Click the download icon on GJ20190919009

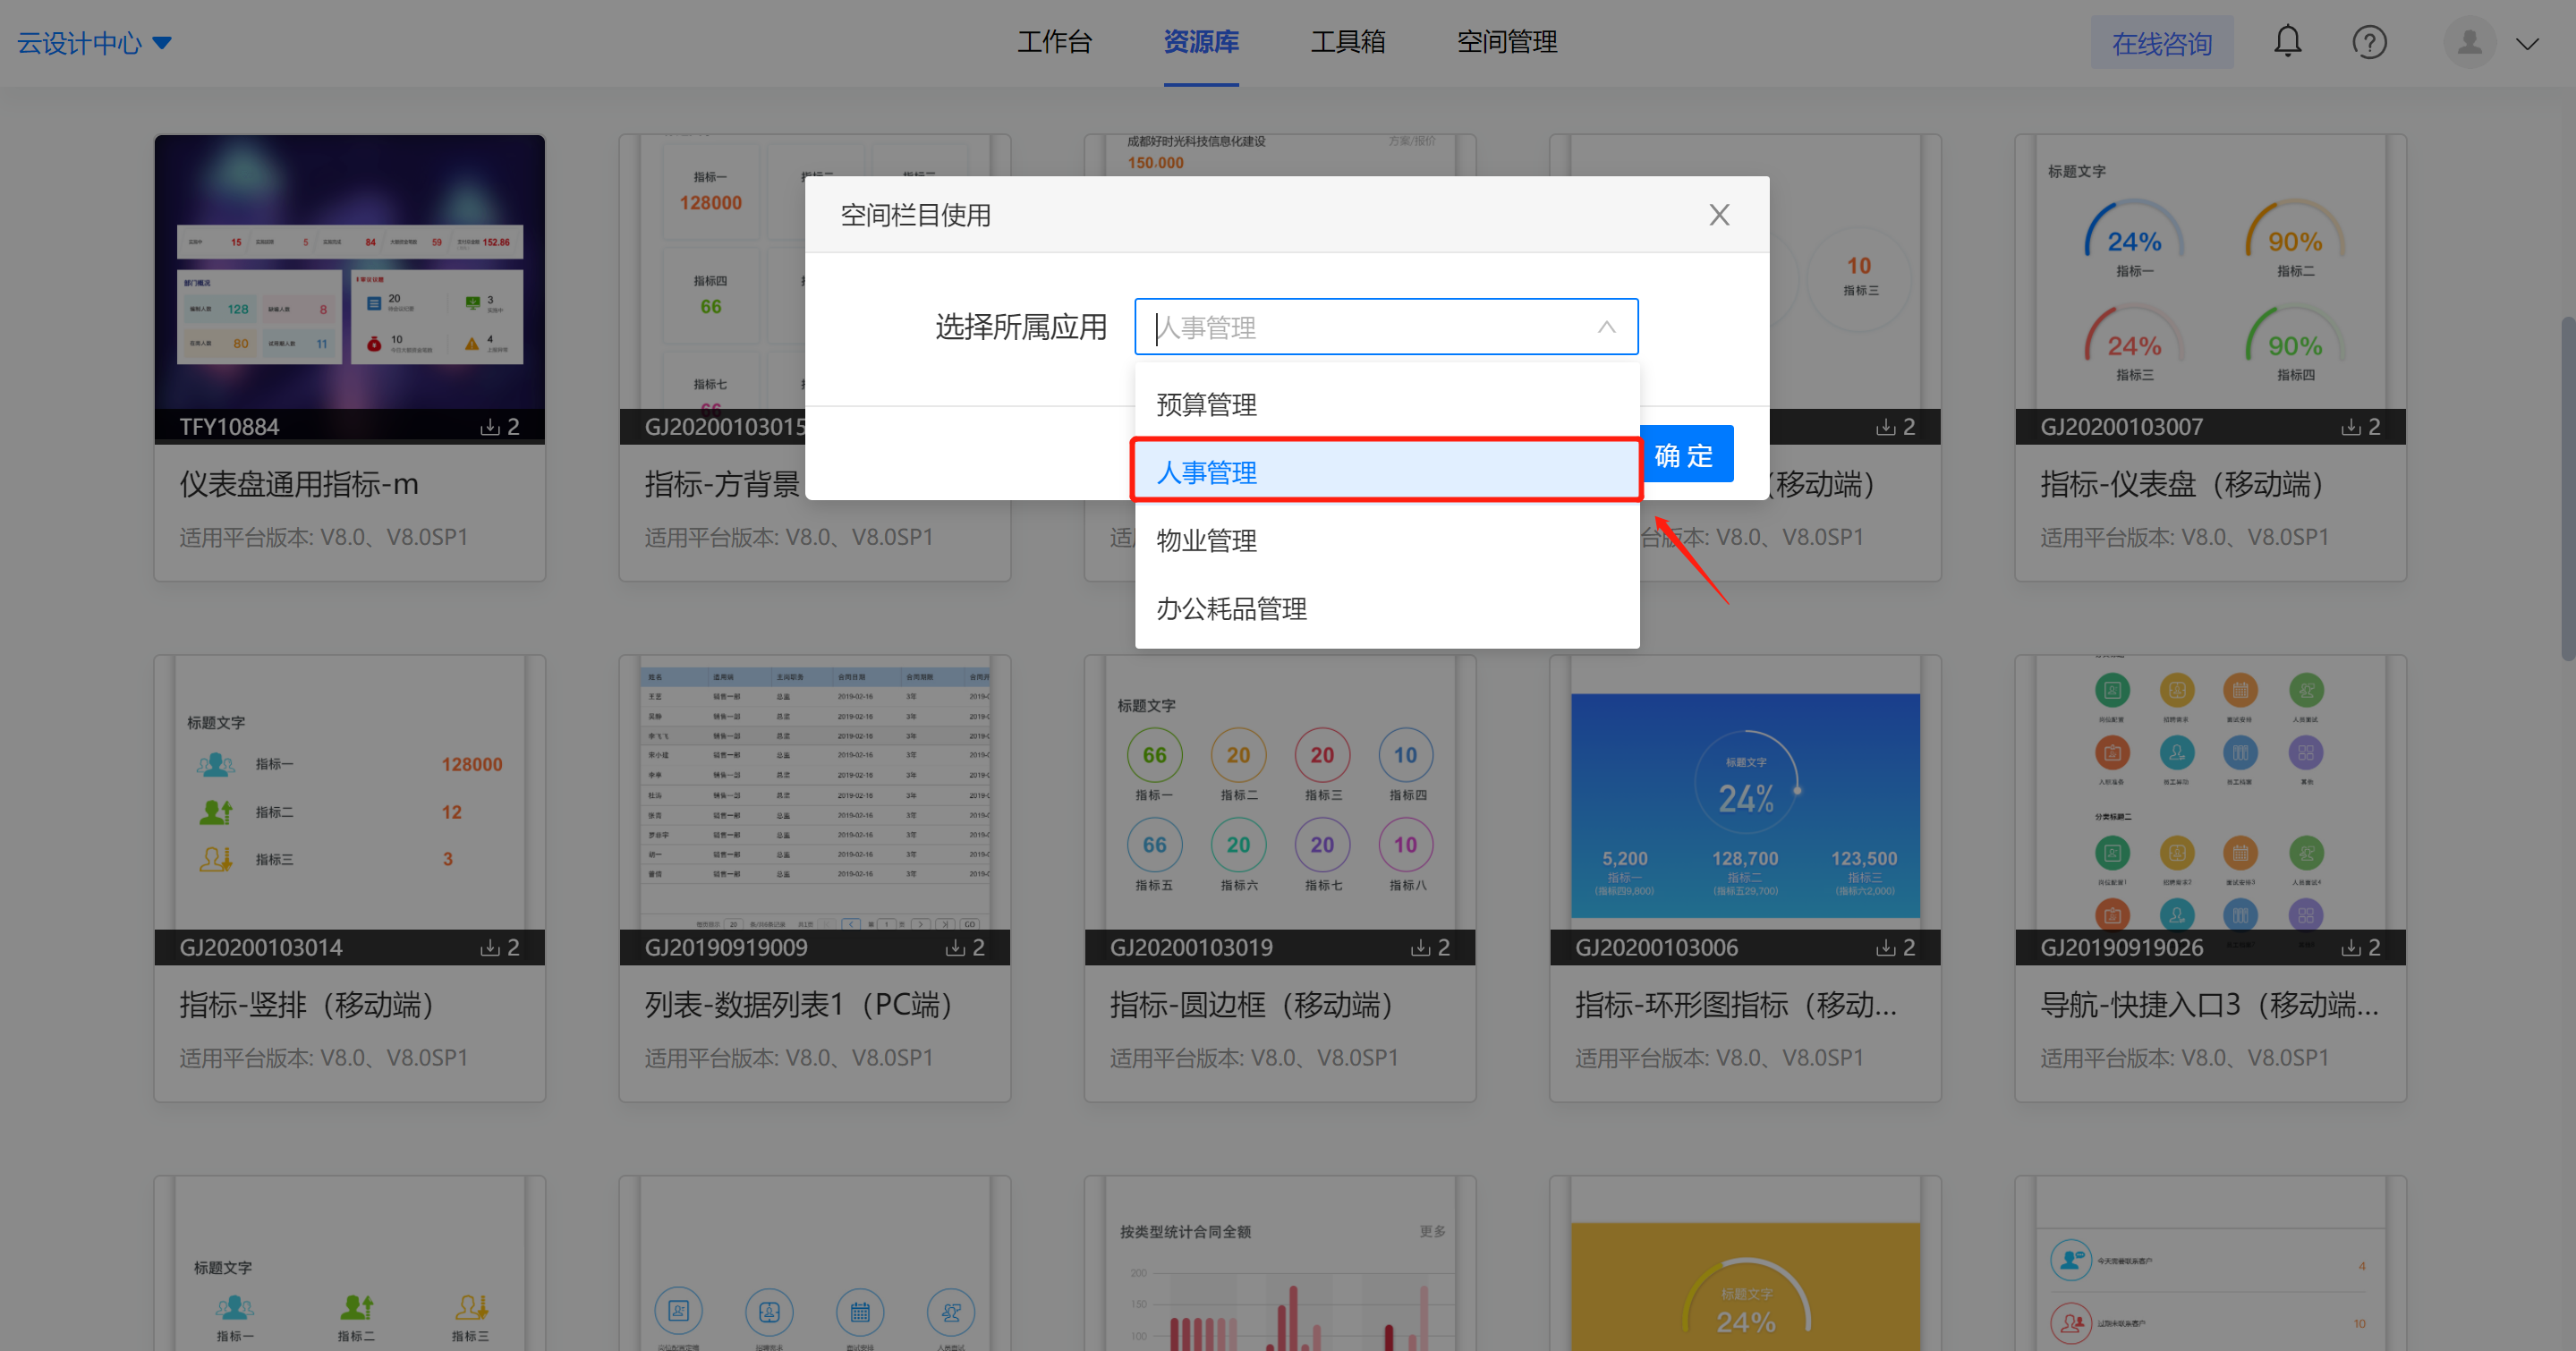tap(955, 947)
